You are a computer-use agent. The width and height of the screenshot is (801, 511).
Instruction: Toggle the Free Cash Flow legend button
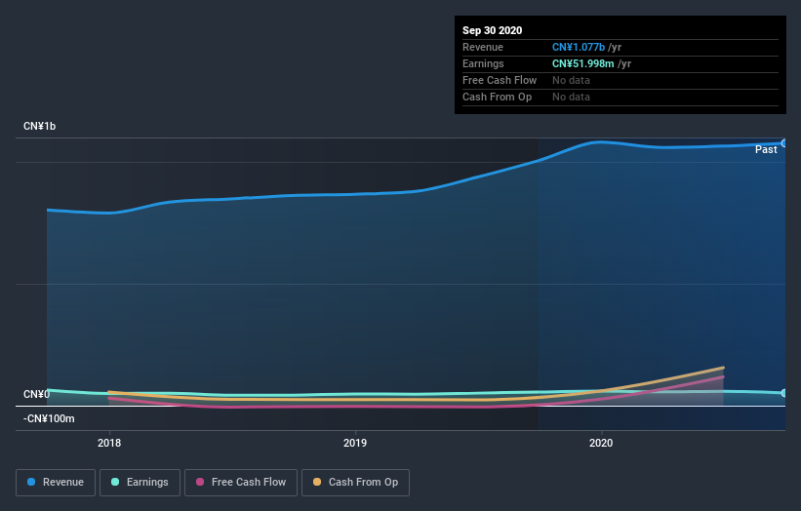(x=241, y=483)
